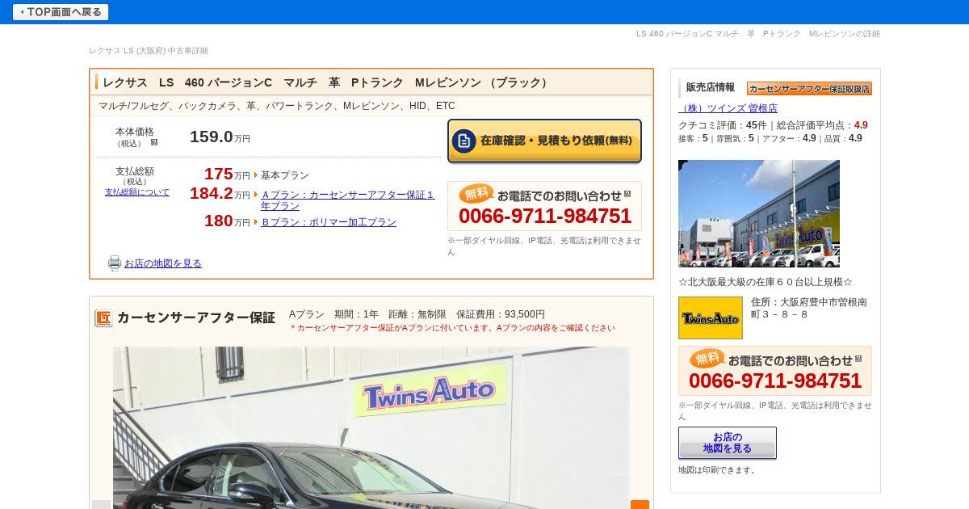Click main phone number 0066-9711-984751
The image size is (969, 509).
point(545,217)
